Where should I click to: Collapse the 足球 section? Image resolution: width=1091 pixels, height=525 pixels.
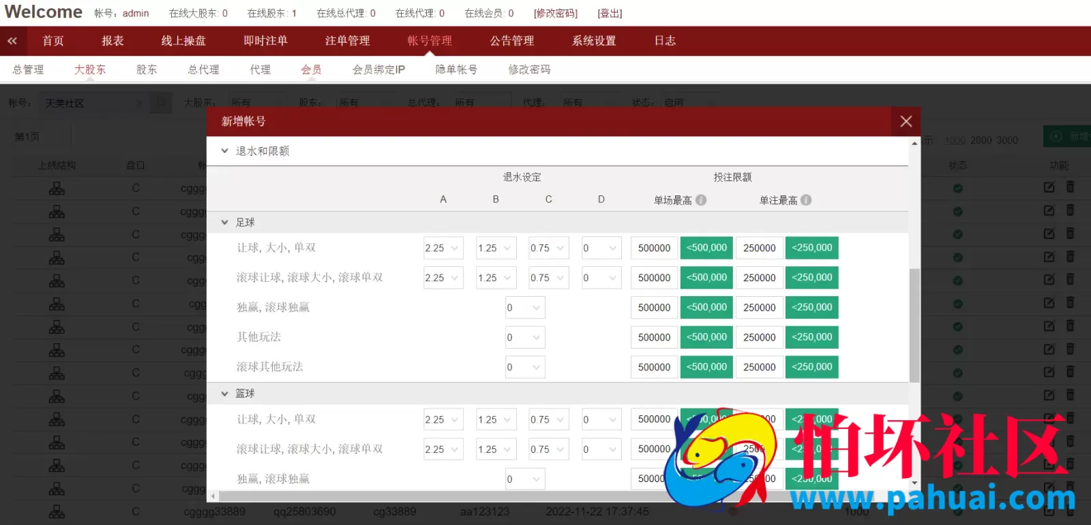pos(224,223)
